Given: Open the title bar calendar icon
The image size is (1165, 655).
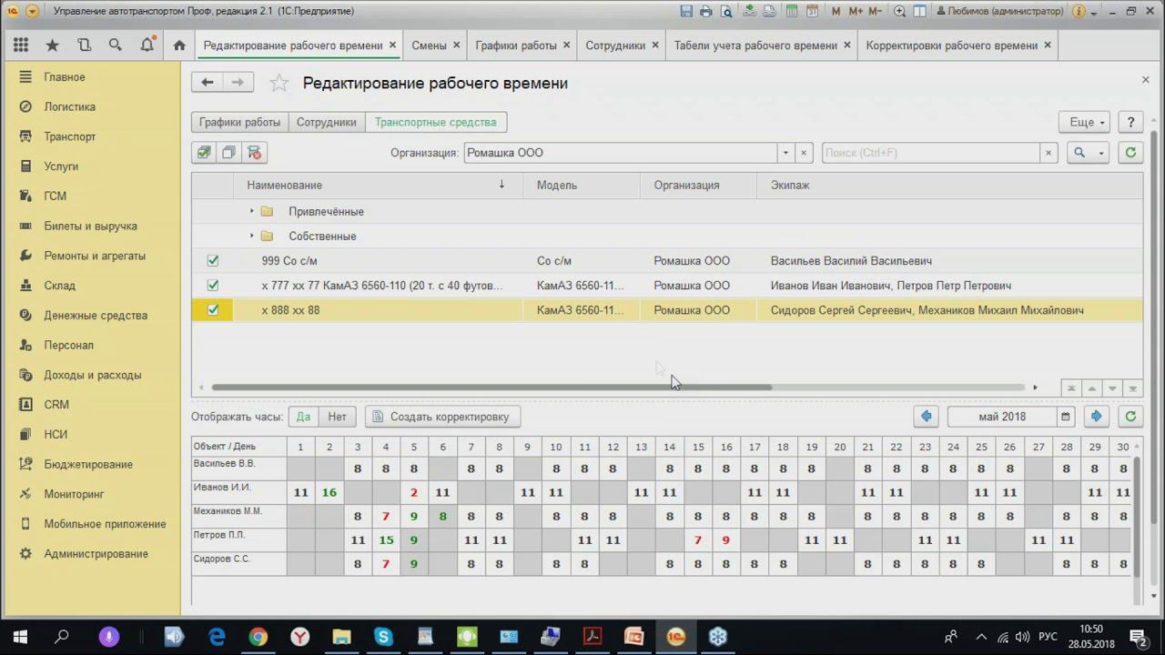Looking at the screenshot, I should [x=813, y=12].
